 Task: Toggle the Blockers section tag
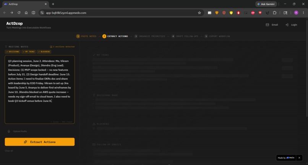tap(44, 52)
